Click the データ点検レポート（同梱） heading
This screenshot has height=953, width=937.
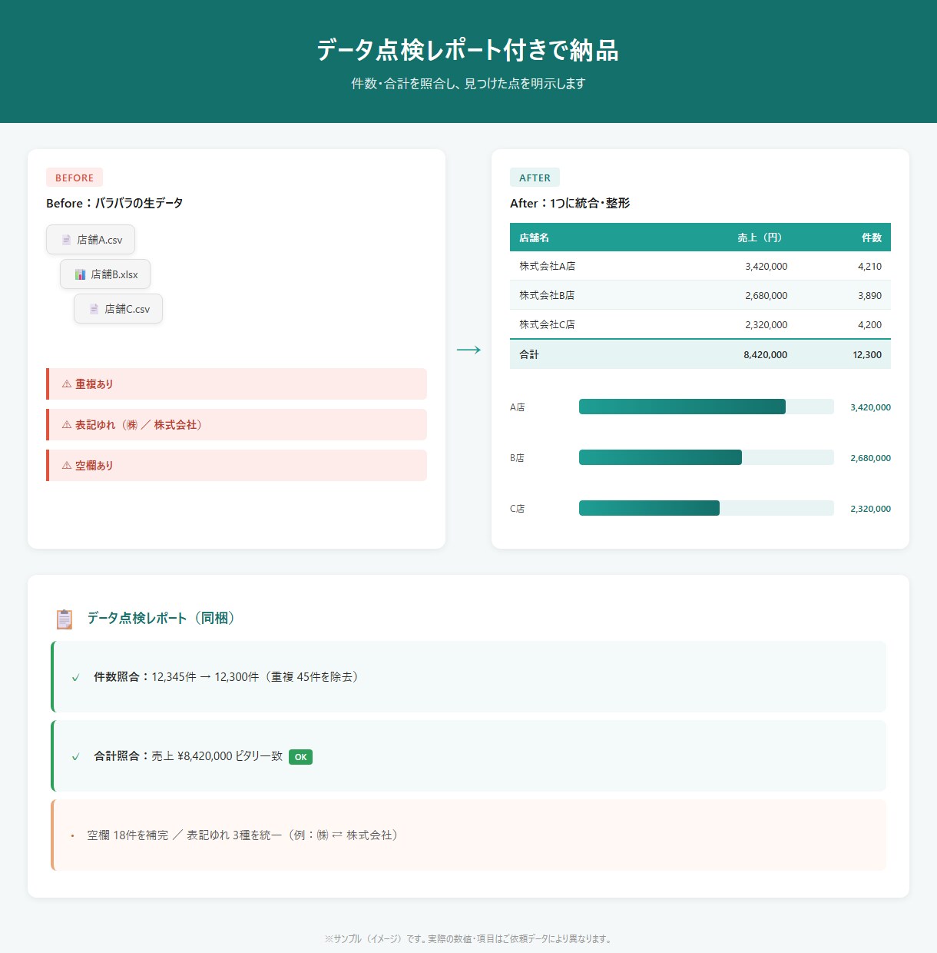[x=161, y=618]
